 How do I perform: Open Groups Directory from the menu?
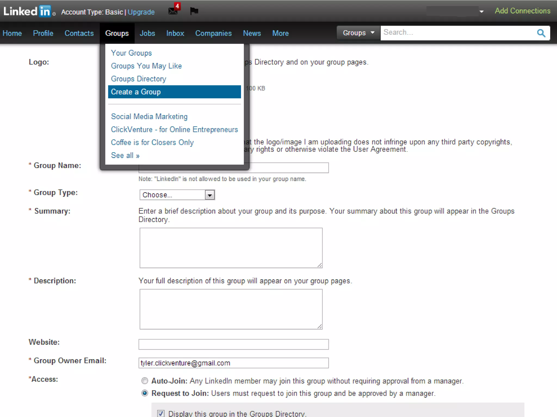coord(138,79)
